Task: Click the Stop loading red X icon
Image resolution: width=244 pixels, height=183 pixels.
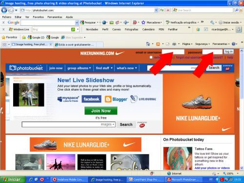Action: click(168, 10)
